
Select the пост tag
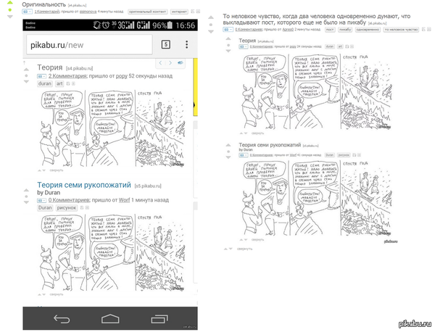[330, 30]
